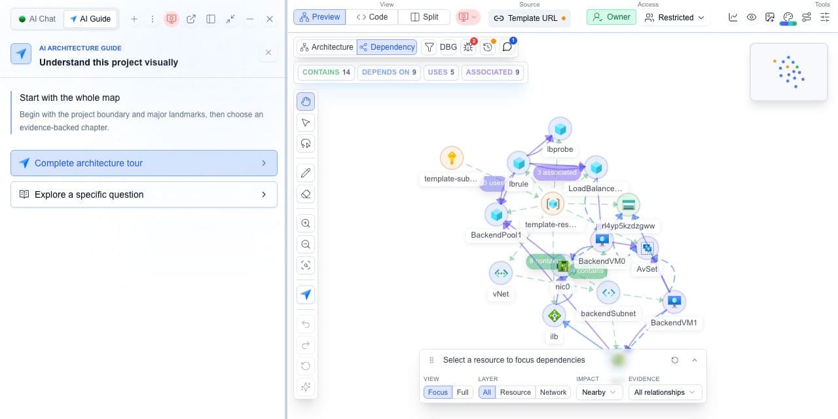Select the pointer arrow tool
The height and width of the screenshot is (419, 838).
click(306, 122)
